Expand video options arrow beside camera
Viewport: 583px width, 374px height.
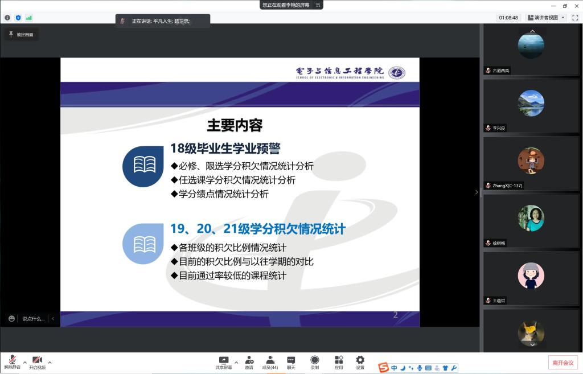(50, 363)
